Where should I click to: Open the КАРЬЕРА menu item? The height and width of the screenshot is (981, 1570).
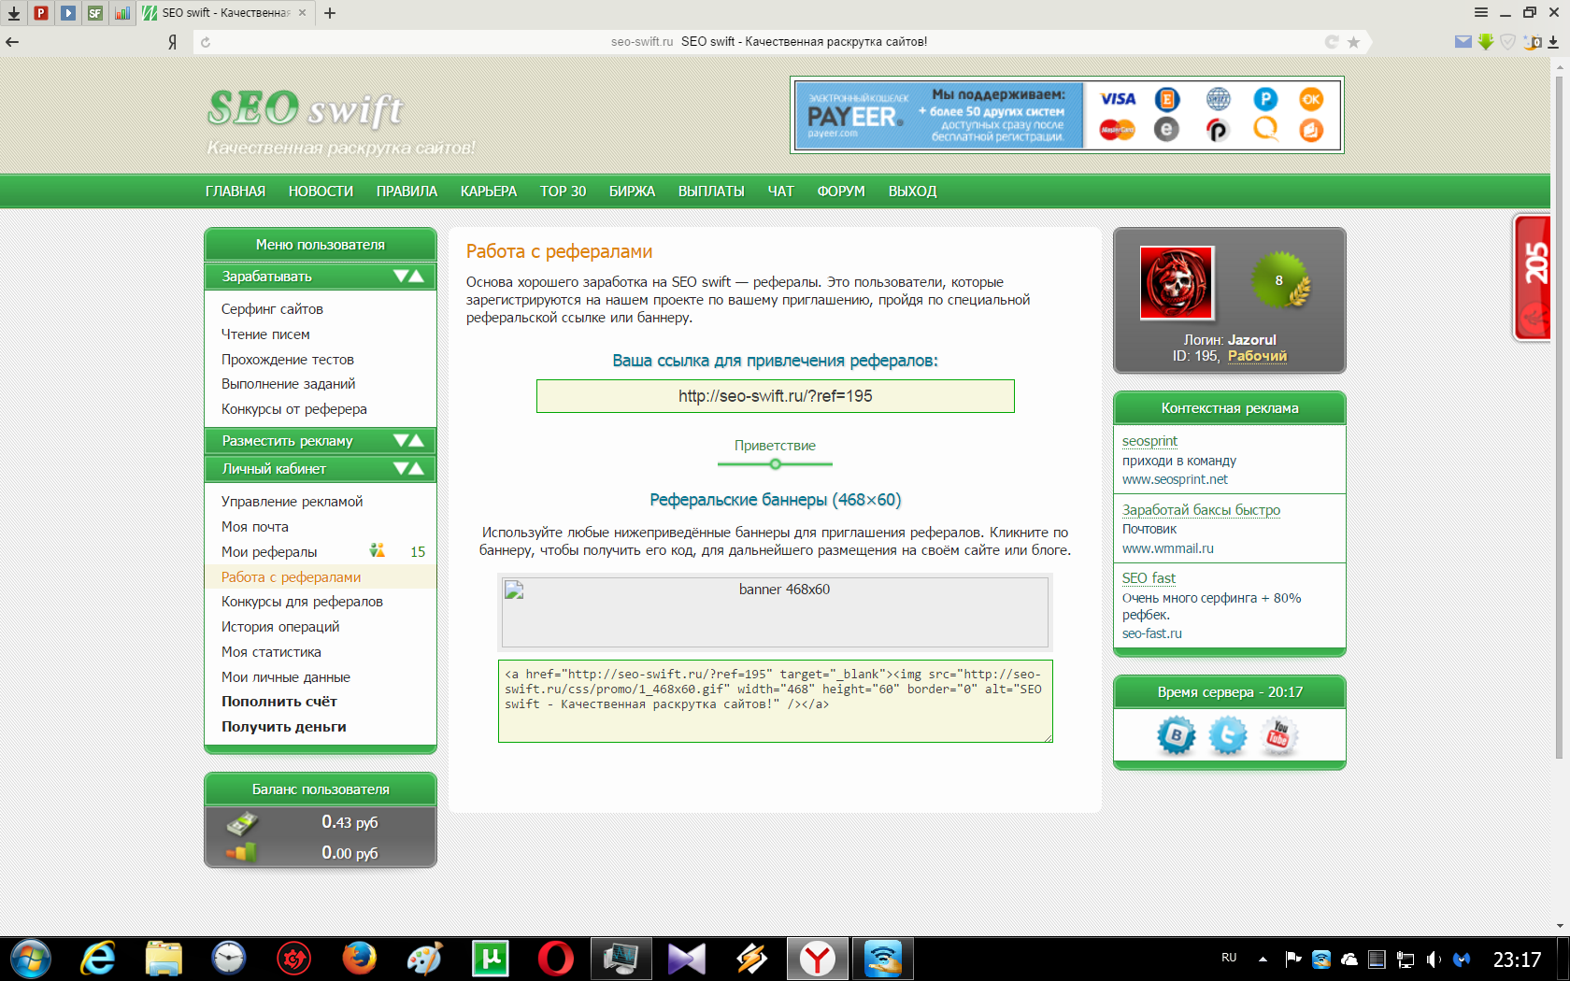click(x=489, y=191)
